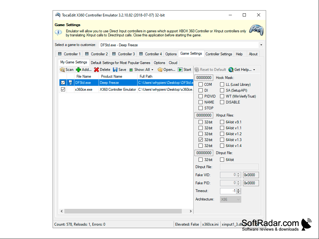
Task: Open the About tab
Action: point(253,54)
